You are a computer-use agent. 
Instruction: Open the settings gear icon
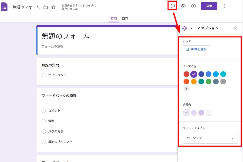[193, 6]
